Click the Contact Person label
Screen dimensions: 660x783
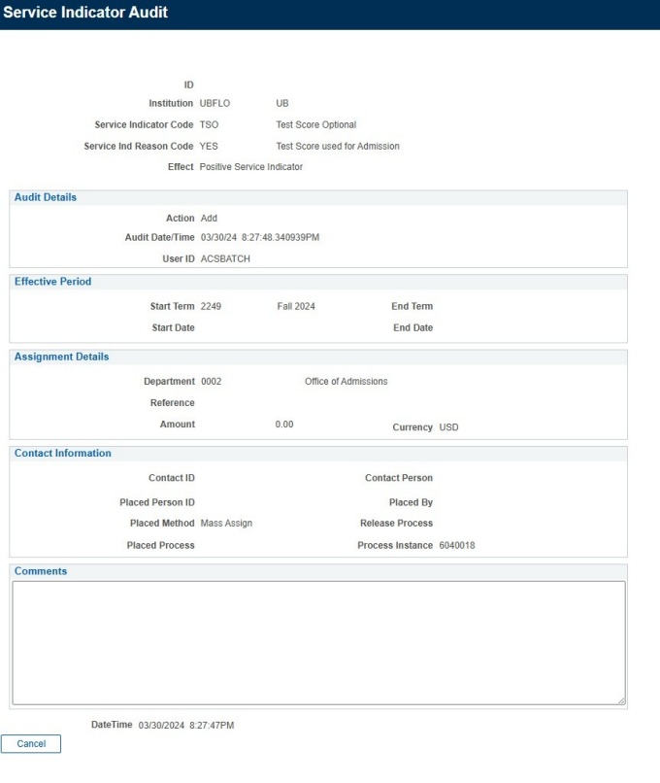(x=399, y=478)
